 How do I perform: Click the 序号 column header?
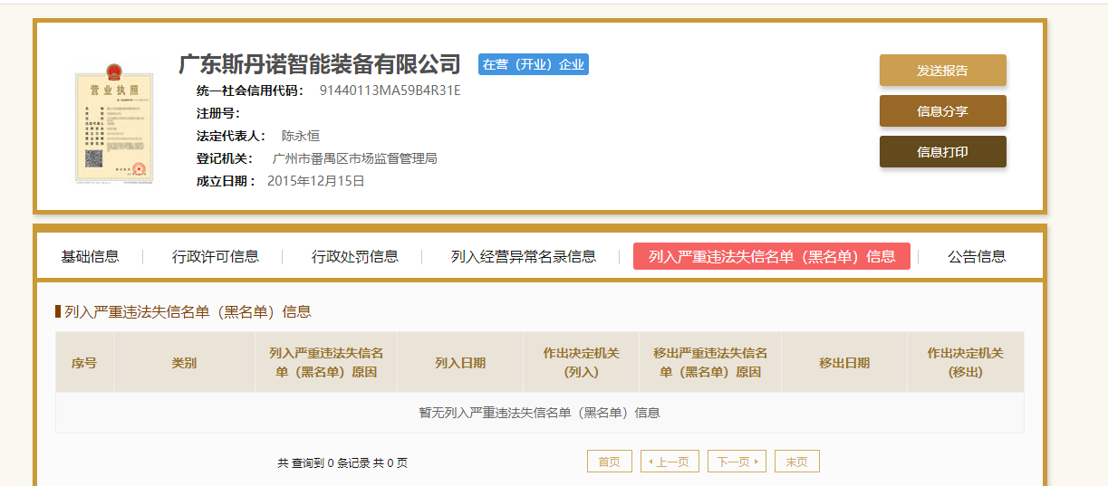[84, 362]
